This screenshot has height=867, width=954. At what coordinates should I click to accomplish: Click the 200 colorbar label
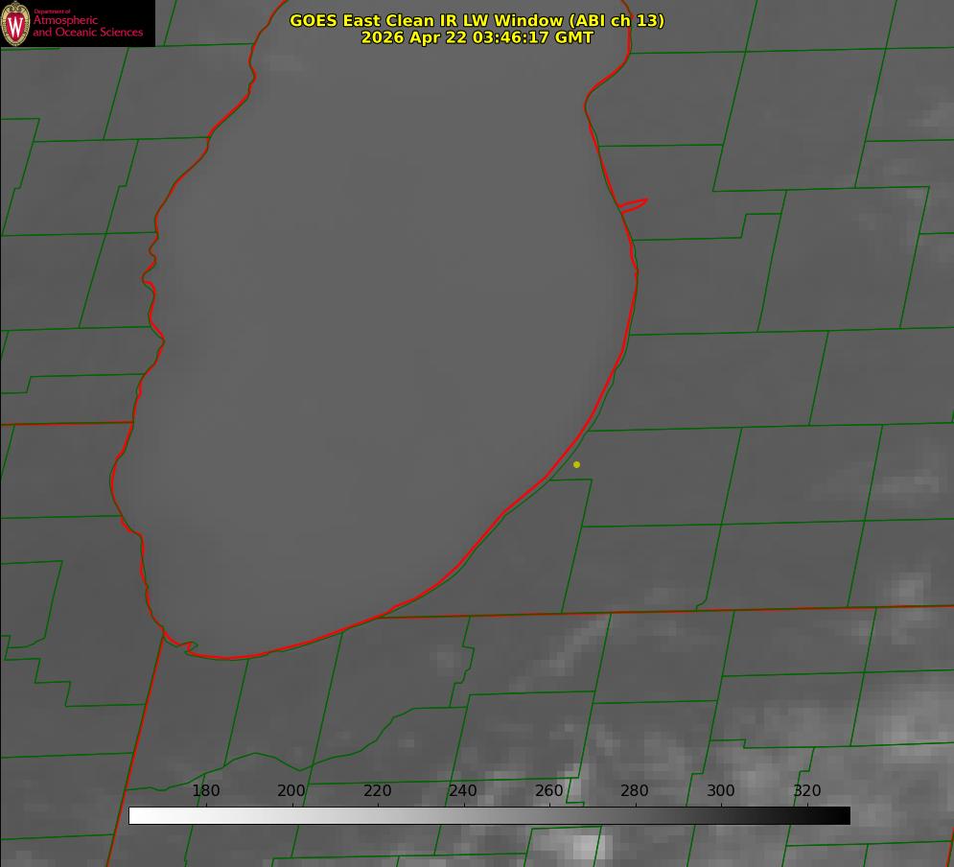click(x=291, y=790)
